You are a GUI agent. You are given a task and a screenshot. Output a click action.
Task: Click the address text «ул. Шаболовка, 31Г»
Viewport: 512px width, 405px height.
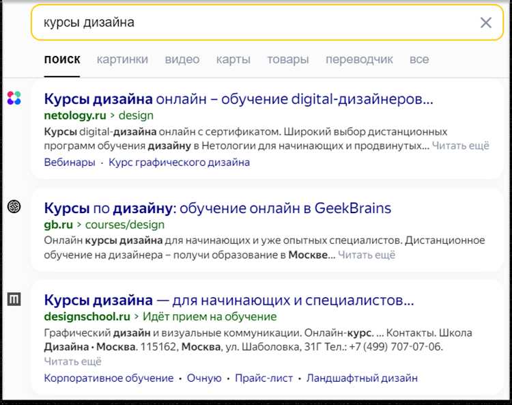click(274, 346)
